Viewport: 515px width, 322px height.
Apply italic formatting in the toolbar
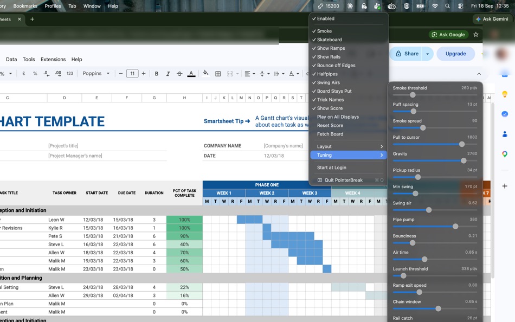pos(168,74)
